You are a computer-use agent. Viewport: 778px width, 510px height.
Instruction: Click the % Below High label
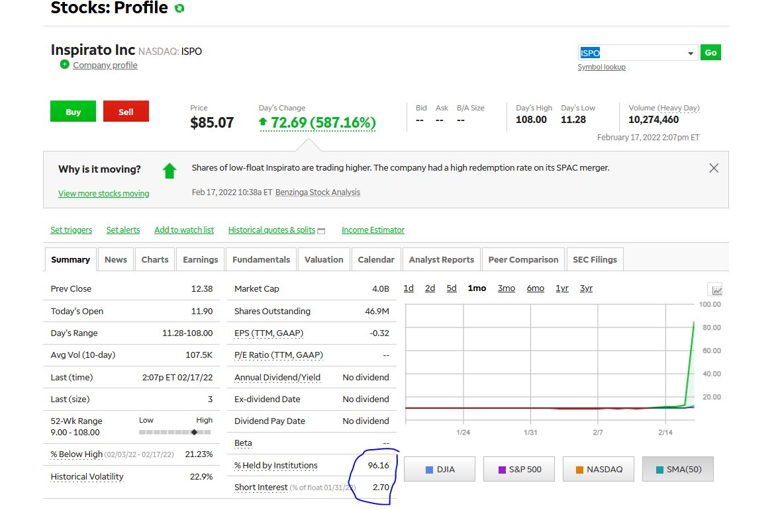[x=76, y=454]
